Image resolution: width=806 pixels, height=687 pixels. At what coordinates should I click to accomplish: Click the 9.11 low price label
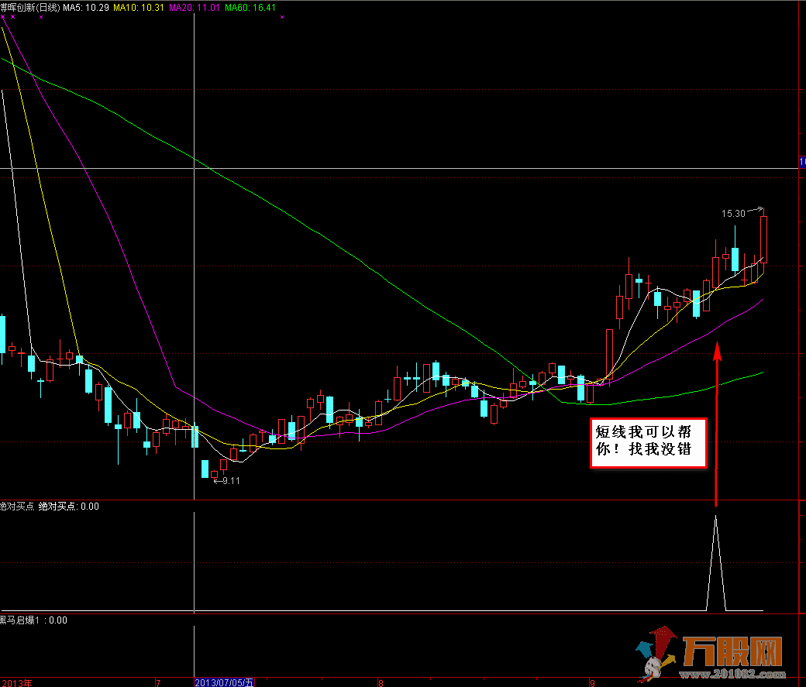(231, 481)
